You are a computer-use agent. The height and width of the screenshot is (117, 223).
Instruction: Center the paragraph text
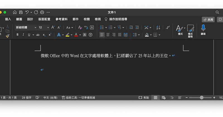coord(108,35)
